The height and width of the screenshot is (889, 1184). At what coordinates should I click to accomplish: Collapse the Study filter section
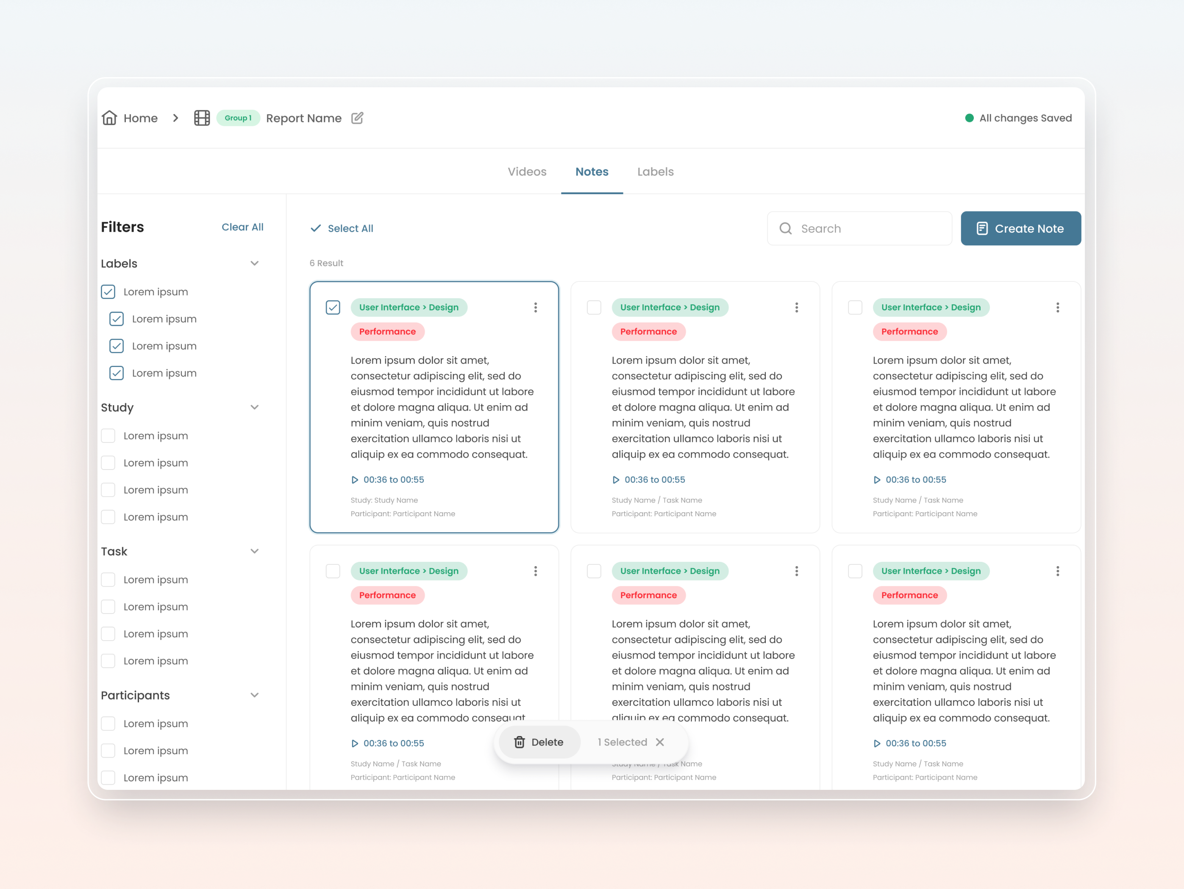click(255, 407)
